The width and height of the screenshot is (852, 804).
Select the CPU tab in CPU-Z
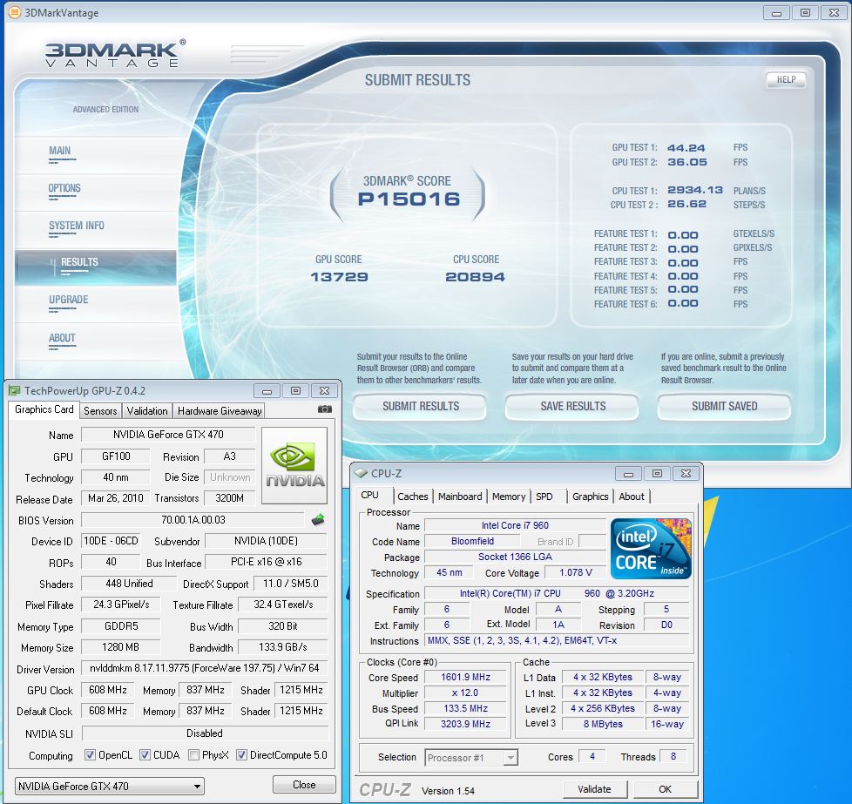tap(369, 496)
